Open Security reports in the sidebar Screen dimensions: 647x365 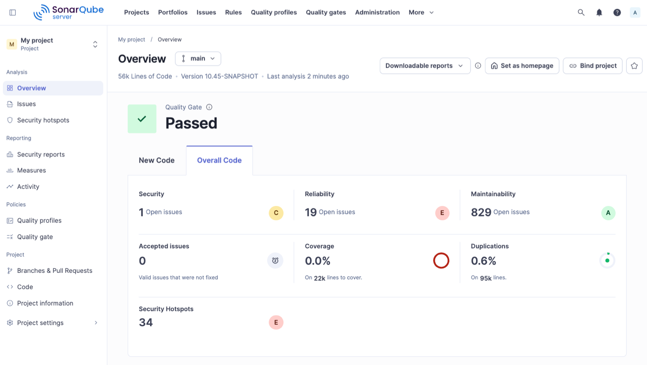pos(41,154)
